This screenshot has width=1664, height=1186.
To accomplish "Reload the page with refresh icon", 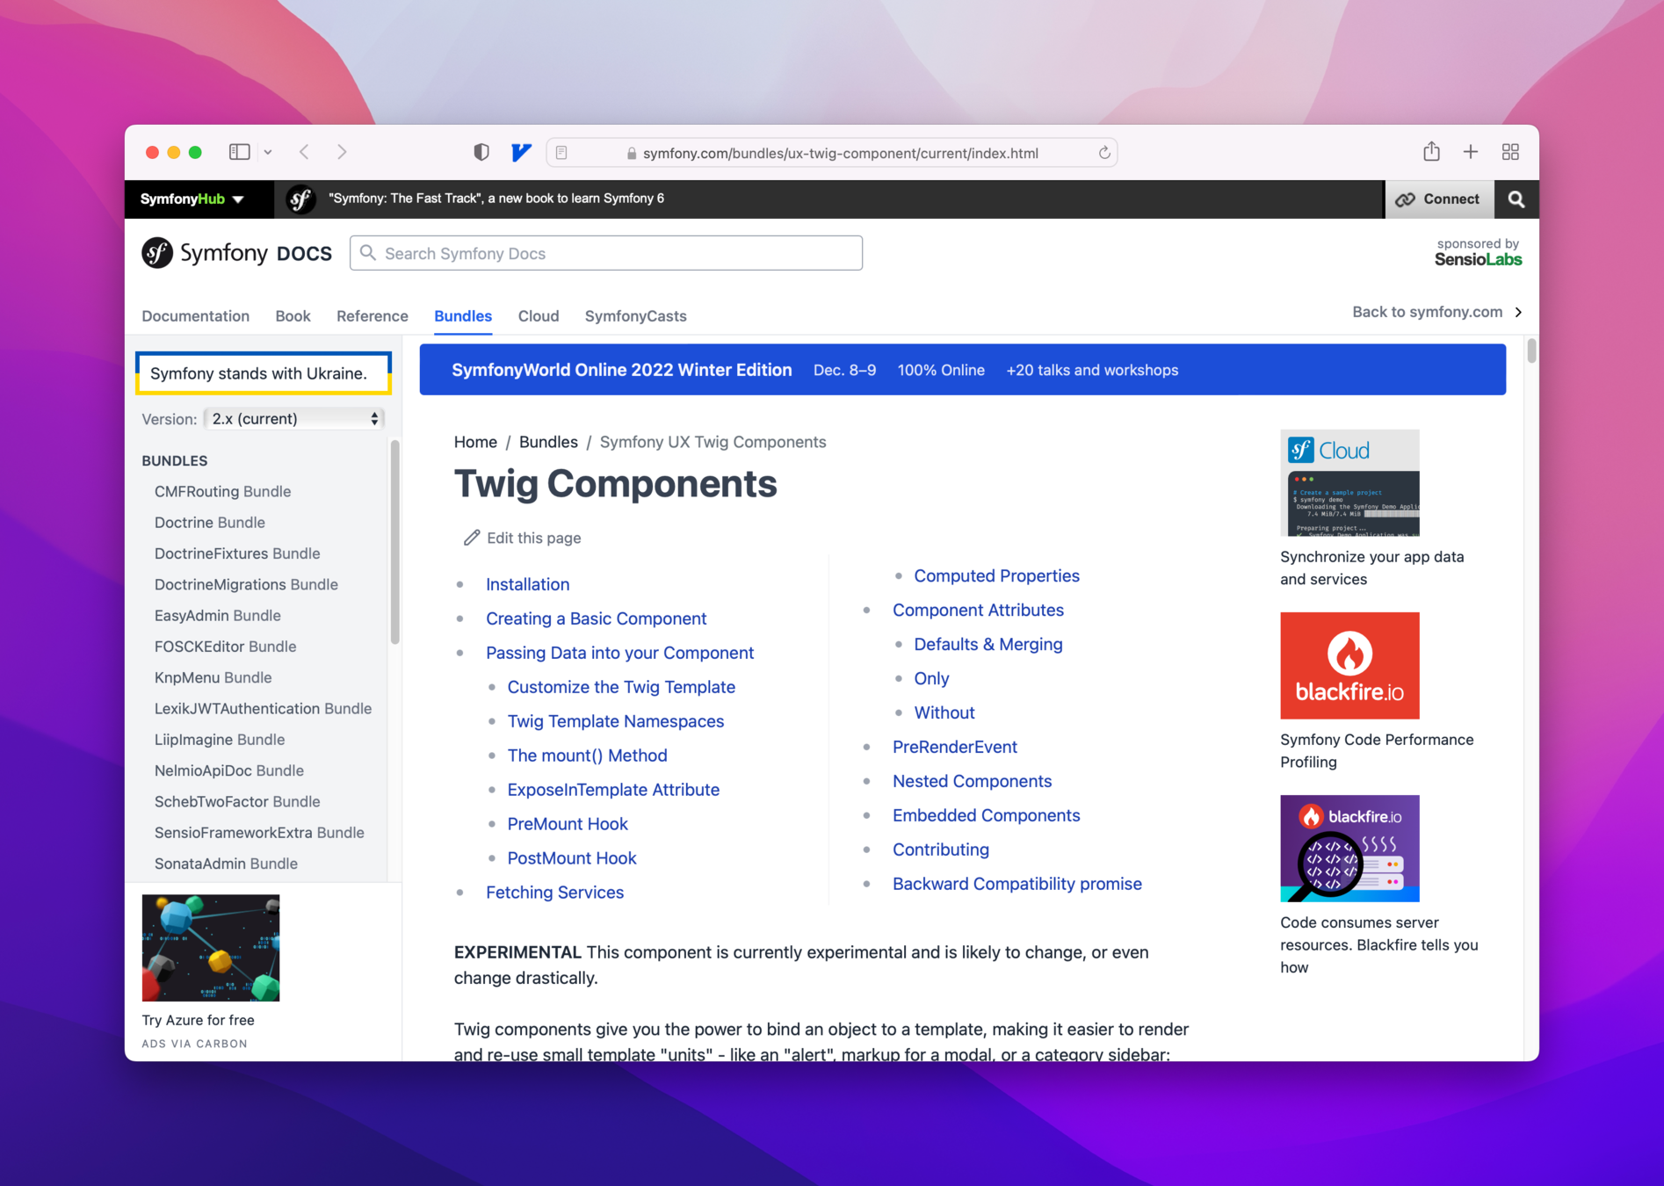I will pyautogui.click(x=1104, y=153).
